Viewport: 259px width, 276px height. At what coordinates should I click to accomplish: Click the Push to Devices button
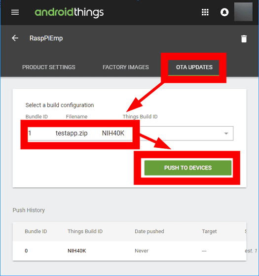[x=188, y=168]
